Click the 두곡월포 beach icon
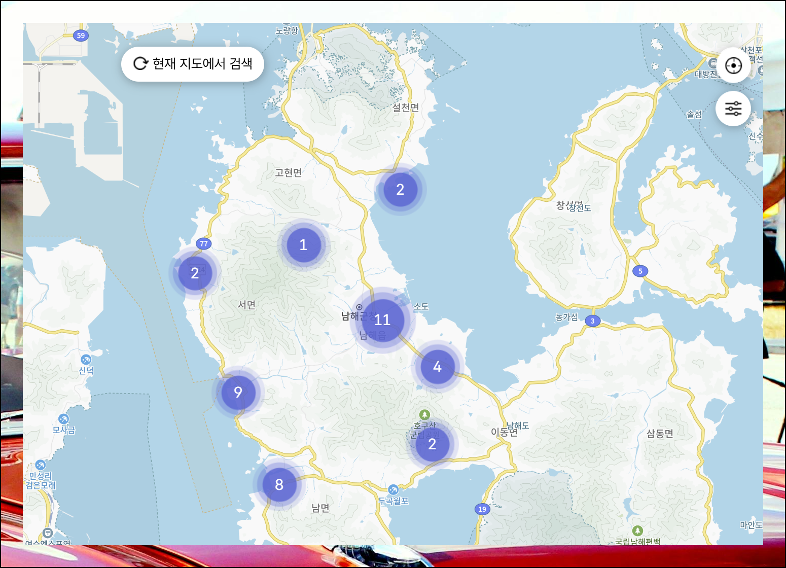This screenshot has width=786, height=568. click(393, 490)
